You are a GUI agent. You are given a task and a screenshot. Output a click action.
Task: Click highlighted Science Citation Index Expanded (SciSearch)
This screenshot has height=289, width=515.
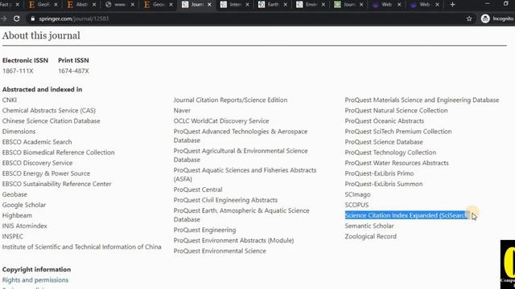[406, 215]
